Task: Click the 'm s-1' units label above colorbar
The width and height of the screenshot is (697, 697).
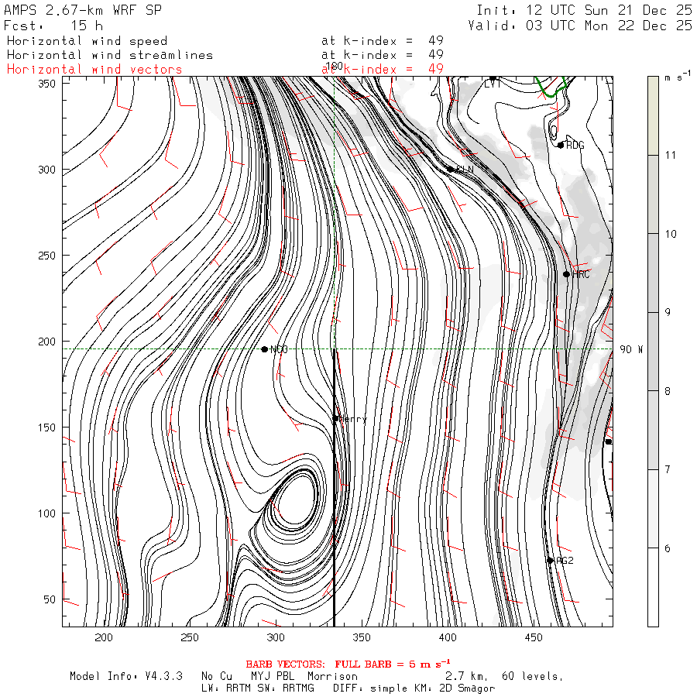Action: pyautogui.click(x=678, y=77)
